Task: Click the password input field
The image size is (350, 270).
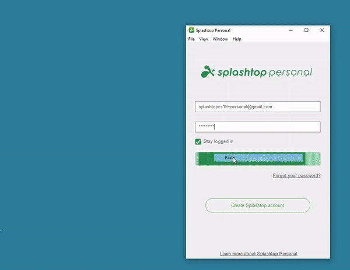Action: tap(258, 127)
